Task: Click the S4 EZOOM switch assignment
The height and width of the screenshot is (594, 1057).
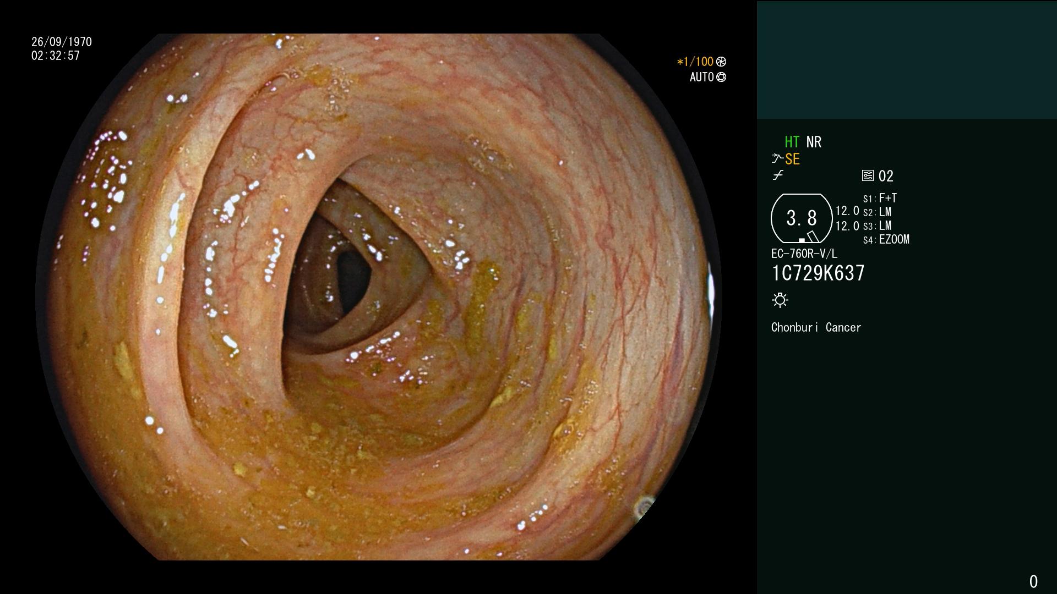Action: (886, 239)
